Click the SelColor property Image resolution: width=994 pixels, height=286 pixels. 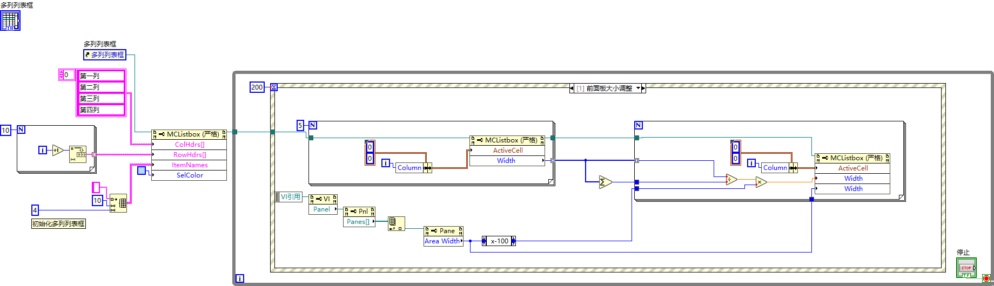click(x=189, y=175)
